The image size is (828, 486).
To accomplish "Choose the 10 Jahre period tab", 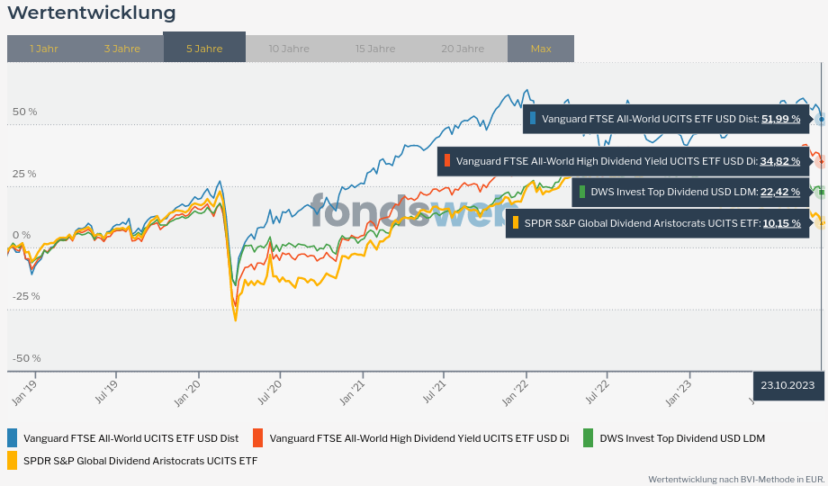I will tap(289, 49).
